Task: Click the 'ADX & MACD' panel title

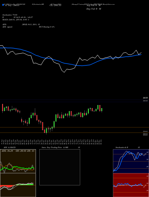Action: [x=10, y=147]
